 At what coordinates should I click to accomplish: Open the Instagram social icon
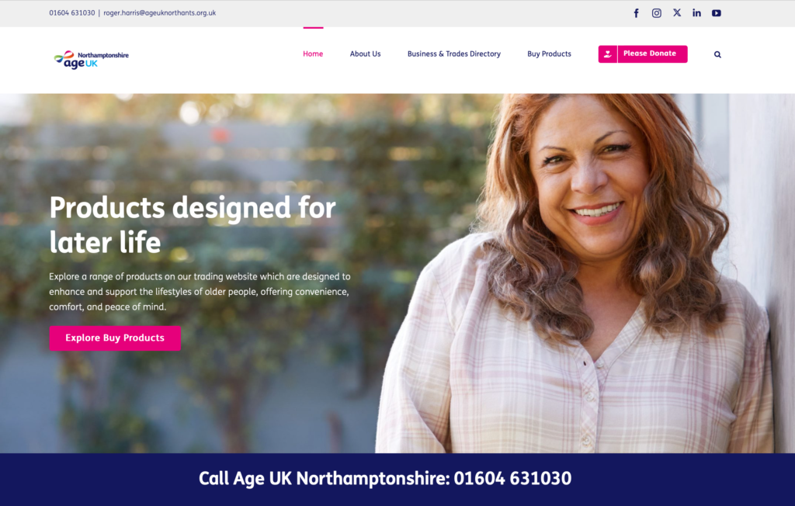point(656,13)
